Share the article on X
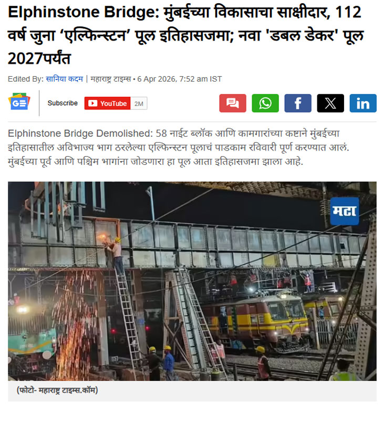This screenshot has height=421, width=383. pos(330,103)
